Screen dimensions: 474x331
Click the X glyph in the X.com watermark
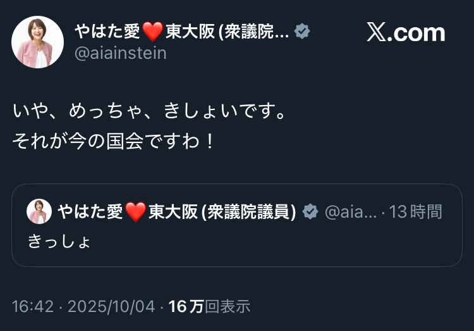(377, 33)
